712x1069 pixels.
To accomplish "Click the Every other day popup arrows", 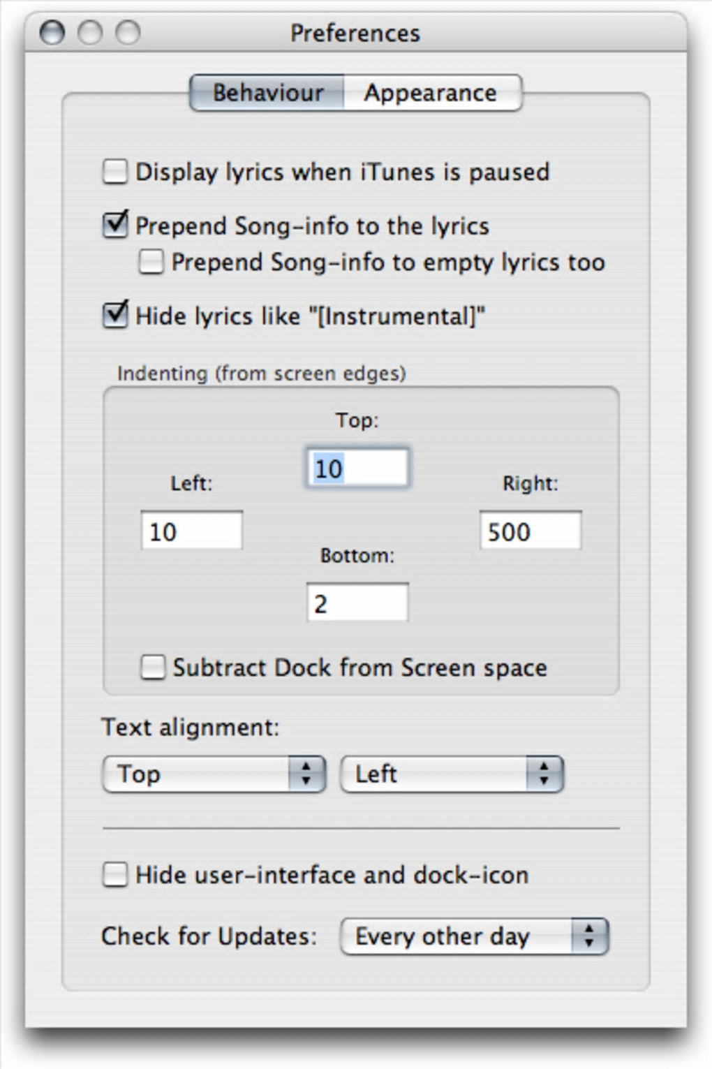I will point(590,936).
